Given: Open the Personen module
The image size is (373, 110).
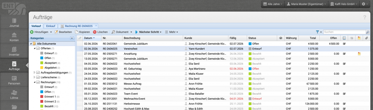Looking at the screenshot, I should point(14,80).
